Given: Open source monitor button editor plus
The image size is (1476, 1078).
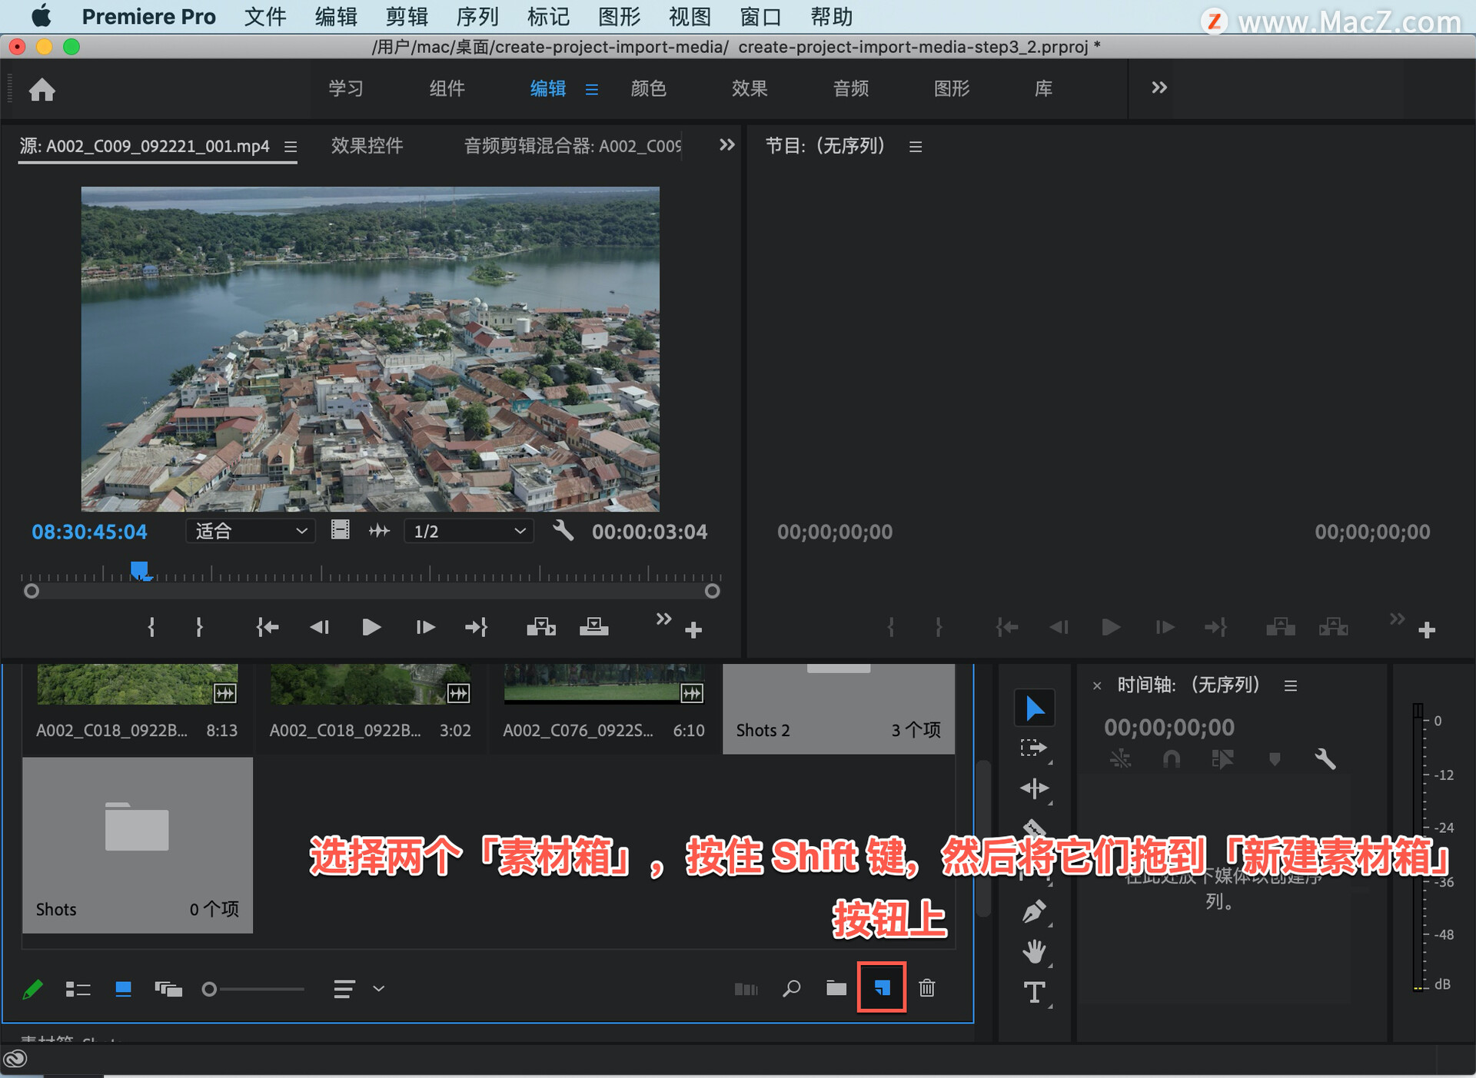Looking at the screenshot, I should point(693,630).
